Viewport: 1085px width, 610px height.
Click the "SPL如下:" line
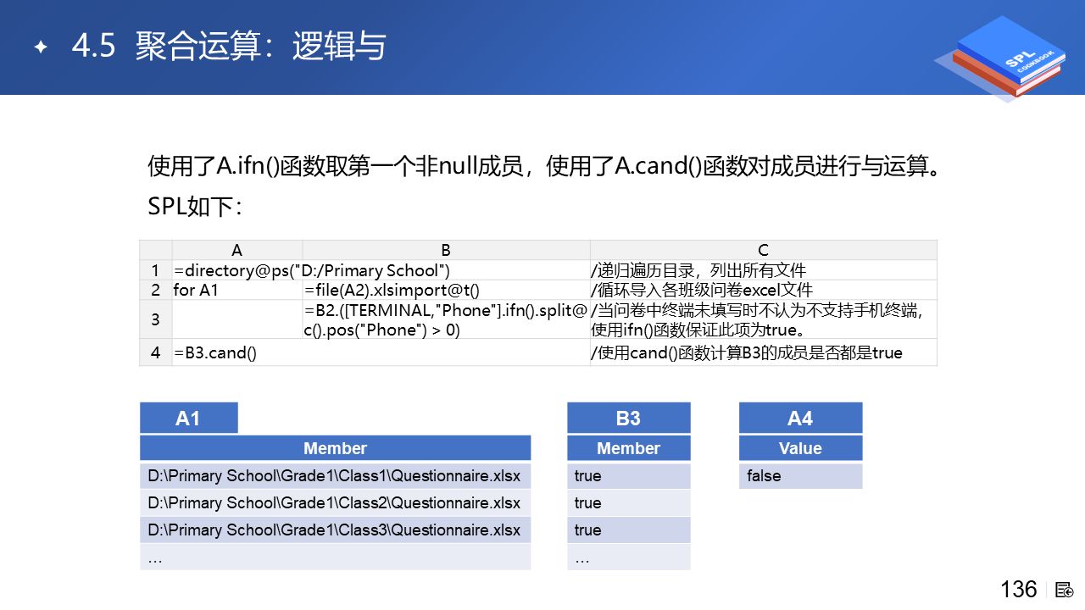[x=196, y=207]
